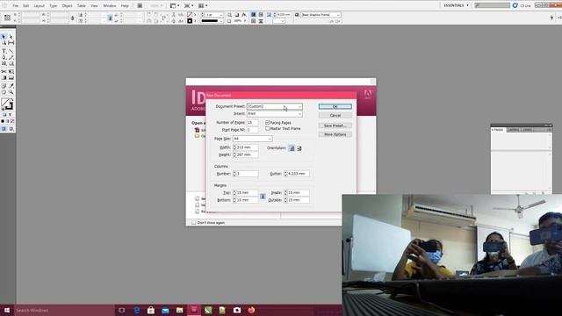Screen dimensions: 562x316
Task: Open File Explorer from taskbar
Action: pyautogui.click(x=179, y=310)
